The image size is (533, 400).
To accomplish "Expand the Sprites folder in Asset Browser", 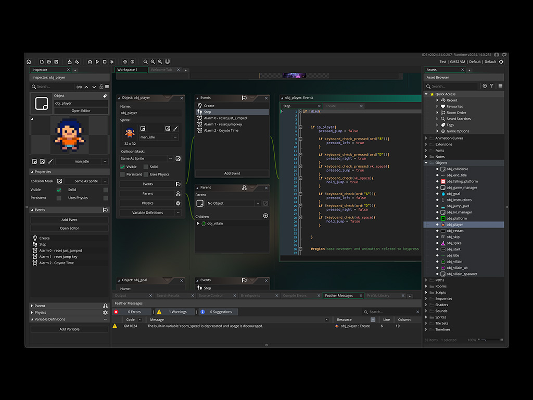I will pyautogui.click(x=426, y=317).
